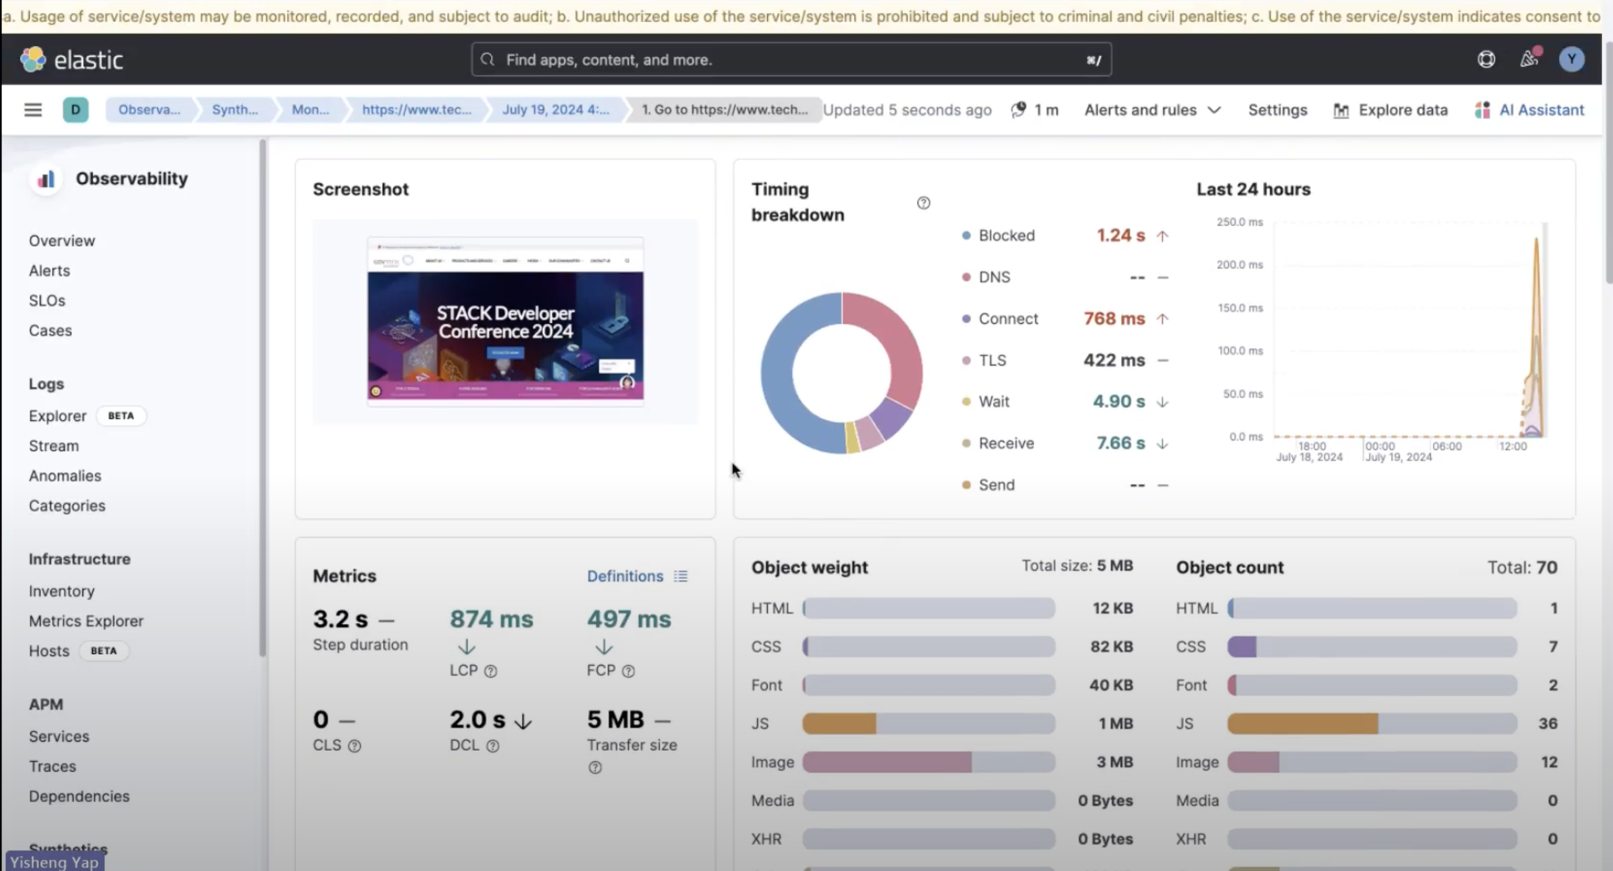The image size is (1613, 871).
Task: Click the Observa... breadcrumb
Action: pyautogui.click(x=149, y=110)
